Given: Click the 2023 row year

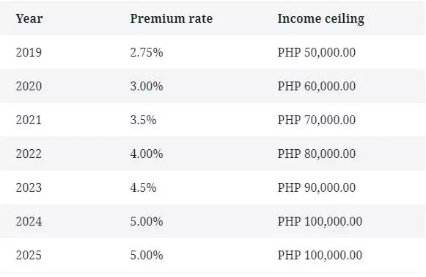Looking at the screenshot, I should point(29,187).
